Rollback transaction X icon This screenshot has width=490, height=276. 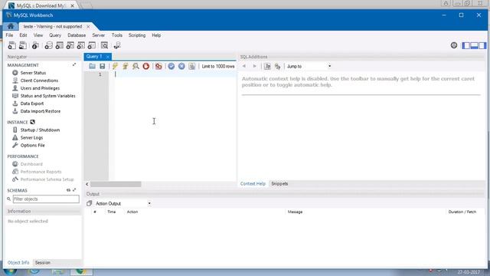181,66
